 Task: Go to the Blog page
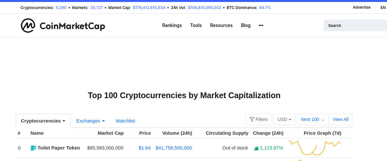pos(246,25)
